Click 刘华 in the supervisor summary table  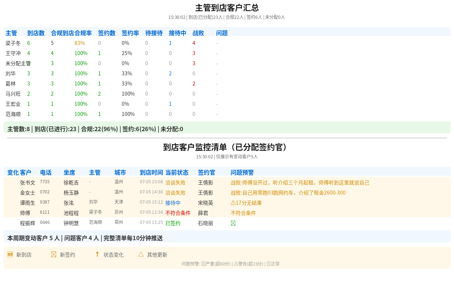tap(11, 74)
